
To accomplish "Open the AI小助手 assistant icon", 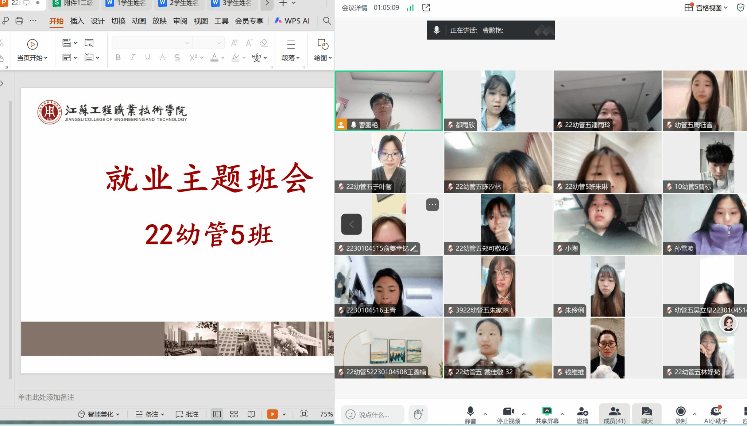I will click(716, 414).
